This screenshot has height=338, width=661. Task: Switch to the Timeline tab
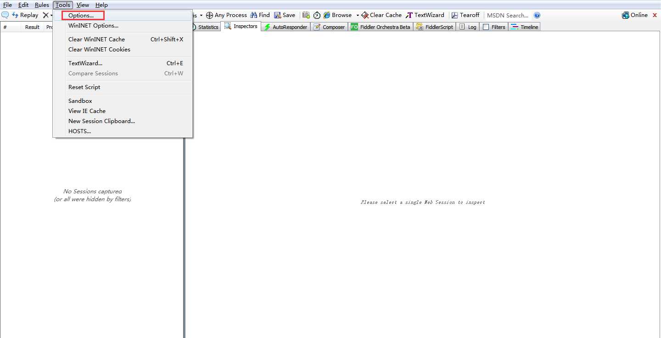[x=524, y=27]
